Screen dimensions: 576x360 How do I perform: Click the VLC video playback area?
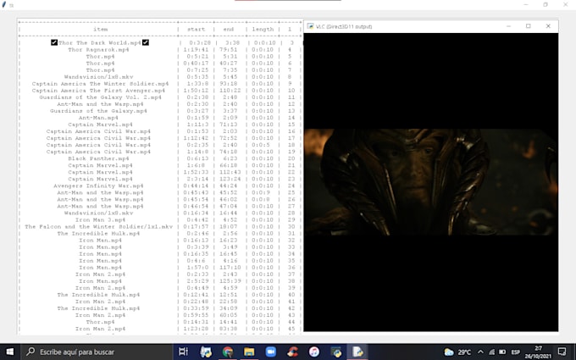431,182
